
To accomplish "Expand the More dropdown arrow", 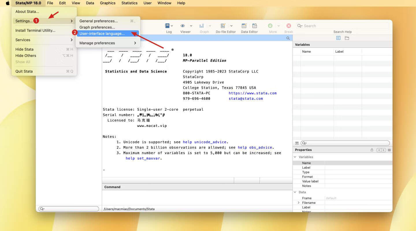I will [278, 26].
